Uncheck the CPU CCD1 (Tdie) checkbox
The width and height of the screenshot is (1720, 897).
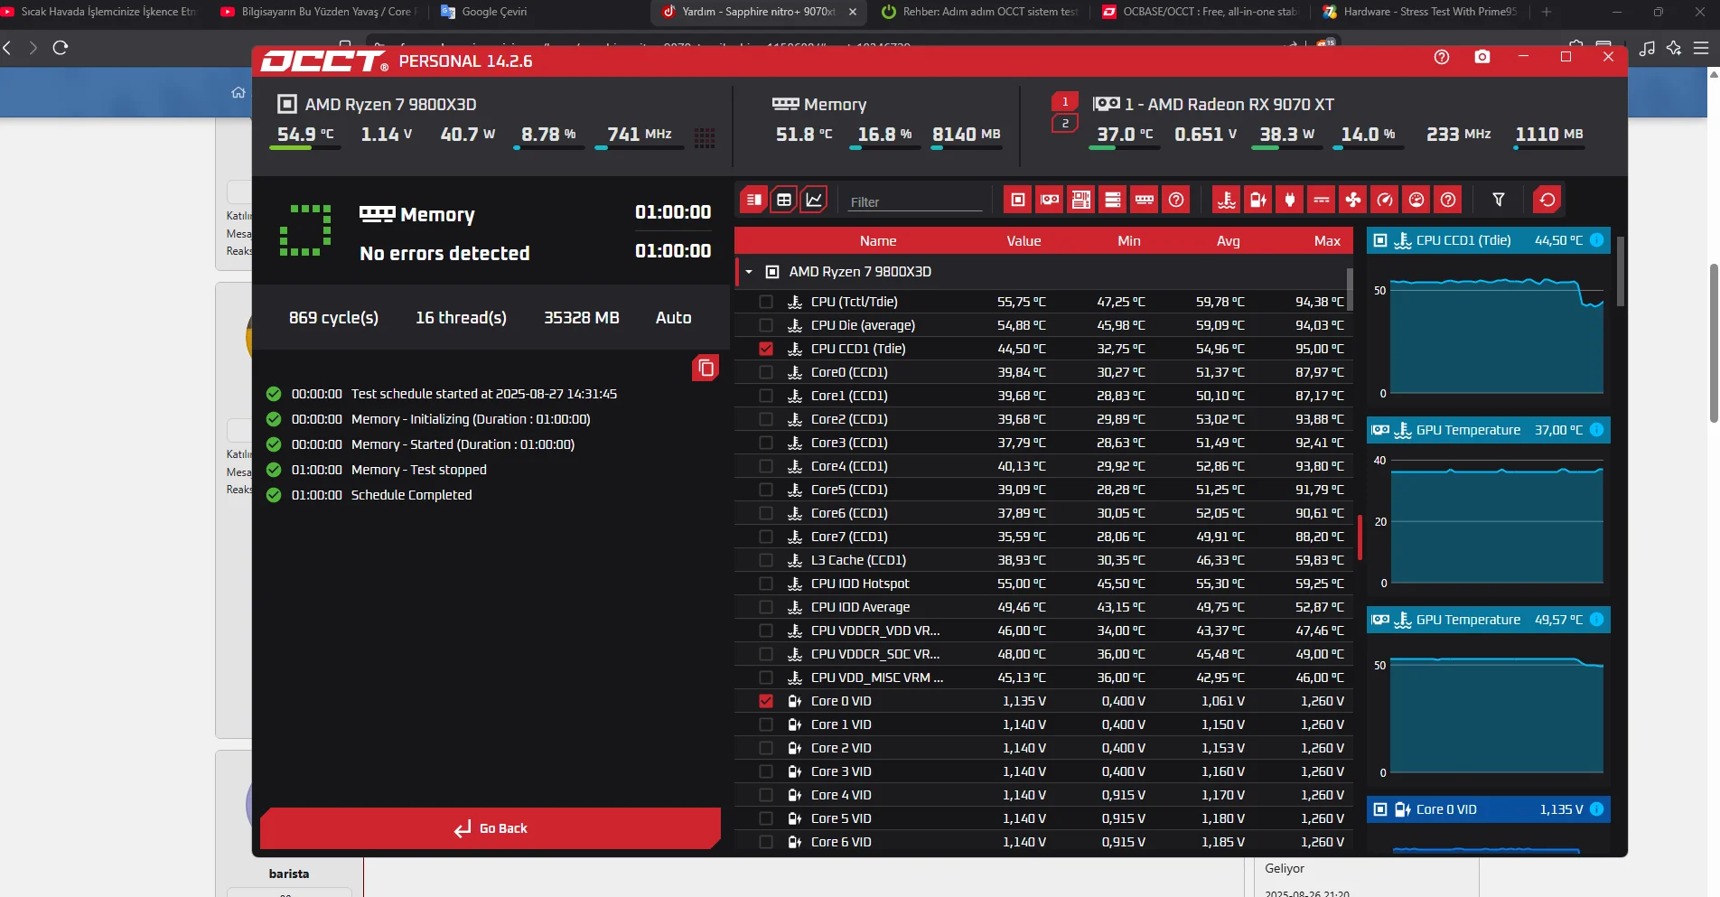pyautogui.click(x=766, y=349)
